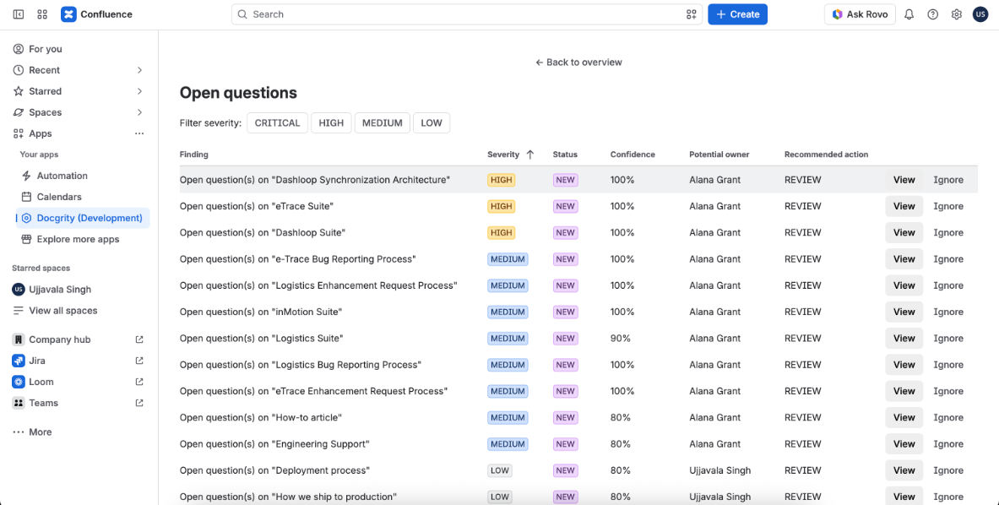
Task: Expand the Spaces chevron
Action: click(139, 112)
